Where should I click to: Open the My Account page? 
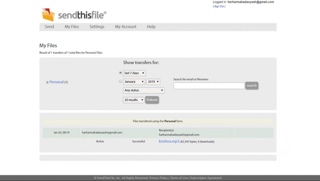(x=126, y=26)
